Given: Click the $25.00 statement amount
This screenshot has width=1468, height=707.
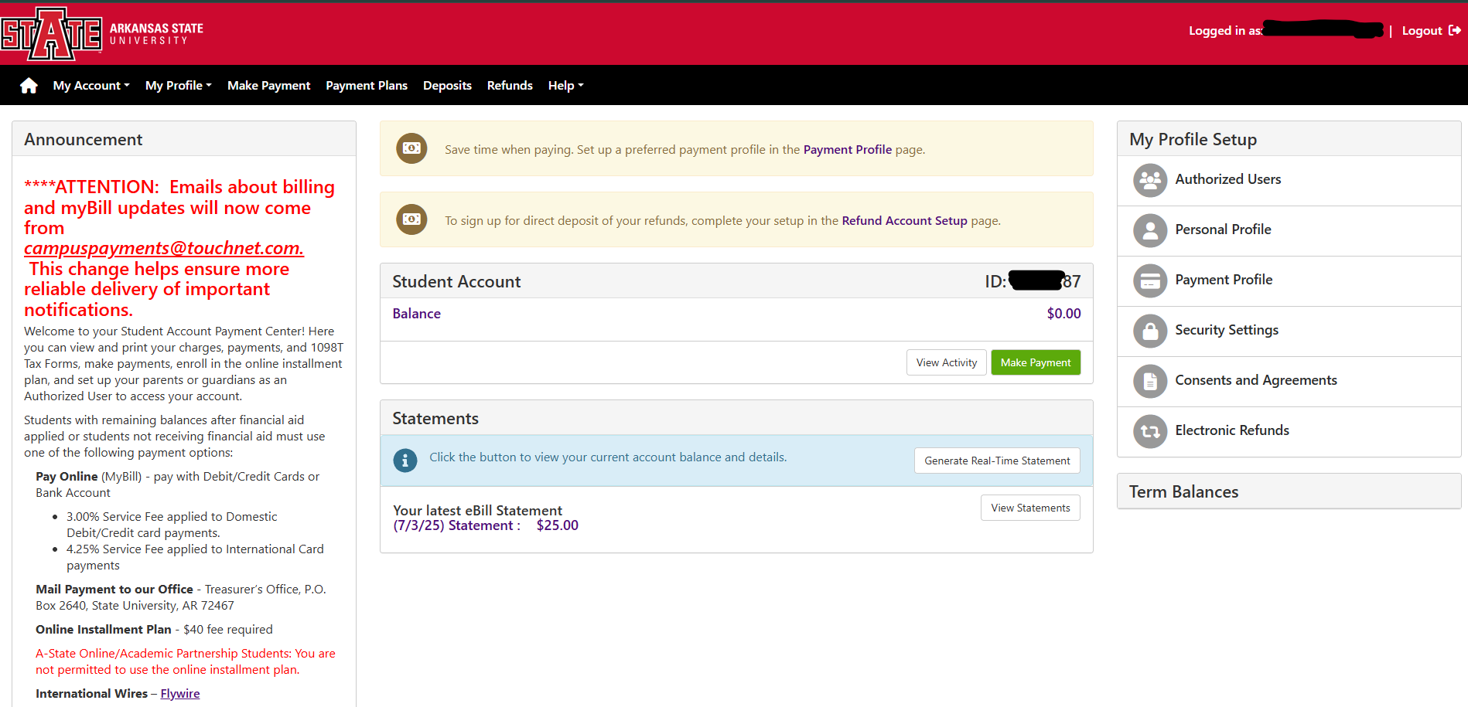Looking at the screenshot, I should (x=558, y=525).
